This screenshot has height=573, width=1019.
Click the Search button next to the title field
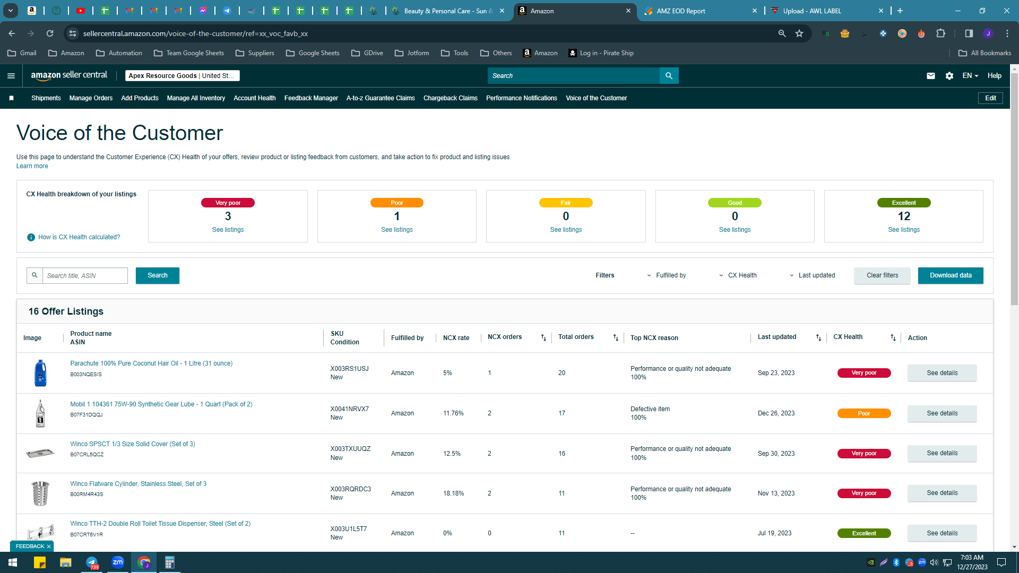[x=158, y=275]
